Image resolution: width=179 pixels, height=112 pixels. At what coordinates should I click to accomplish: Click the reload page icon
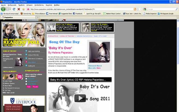point(14,9)
